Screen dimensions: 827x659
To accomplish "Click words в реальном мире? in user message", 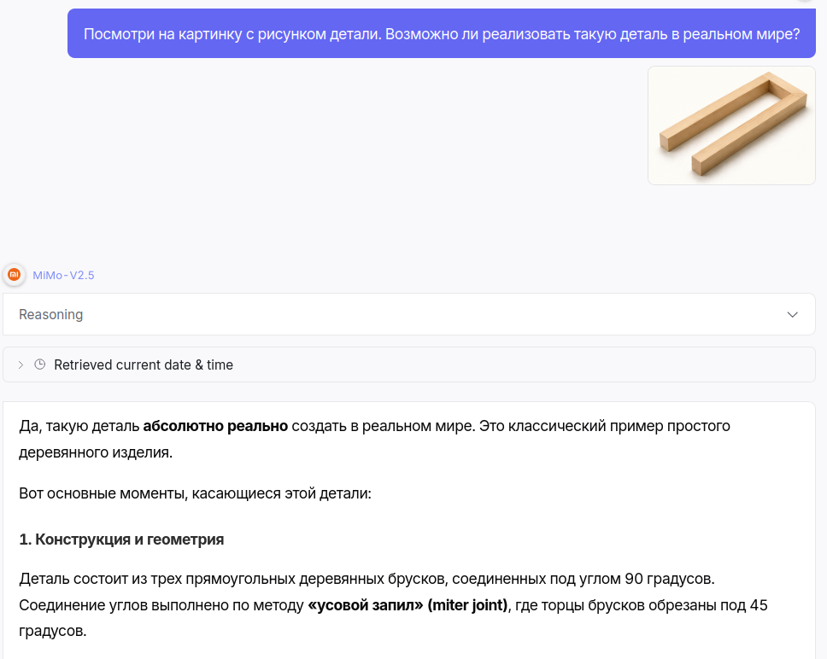I will pyautogui.click(x=736, y=34).
